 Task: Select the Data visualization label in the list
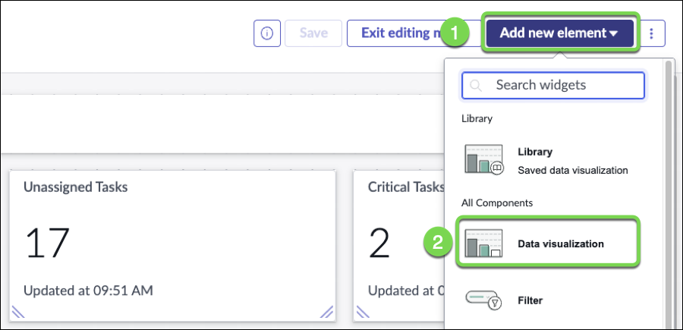point(561,244)
